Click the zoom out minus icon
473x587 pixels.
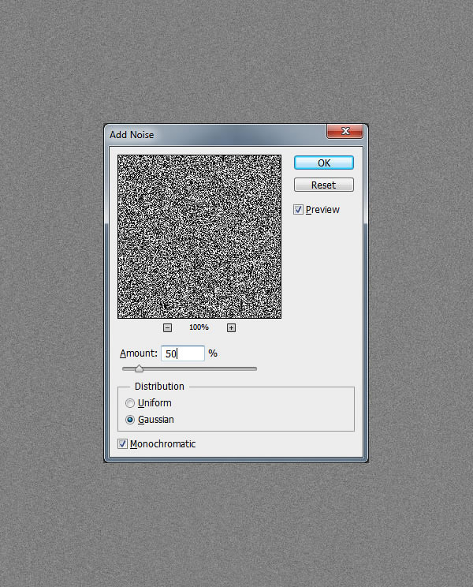167,327
